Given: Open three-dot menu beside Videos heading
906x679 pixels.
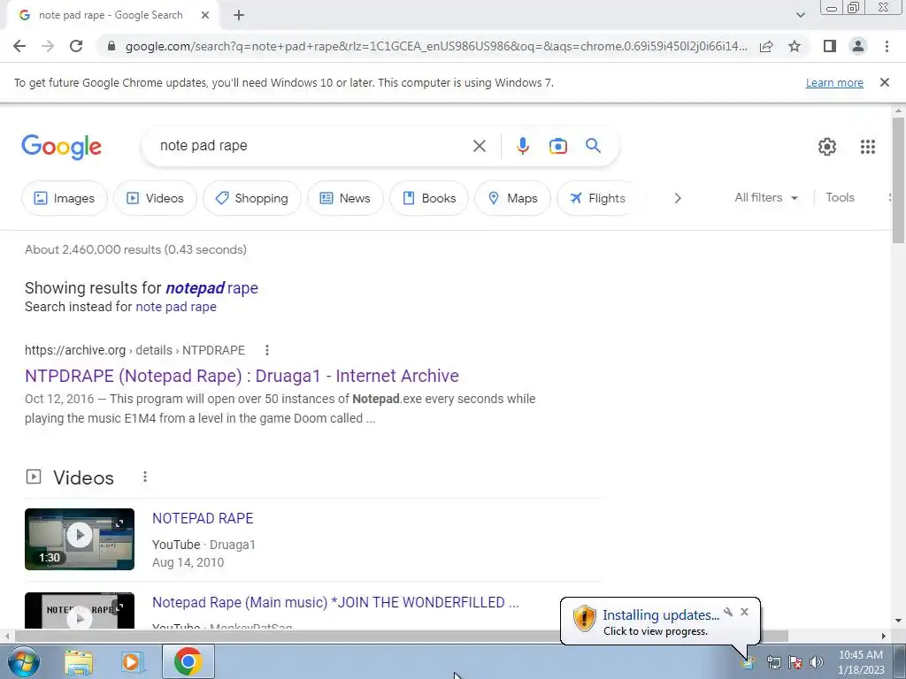Looking at the screenshot, I should [145, 477].
